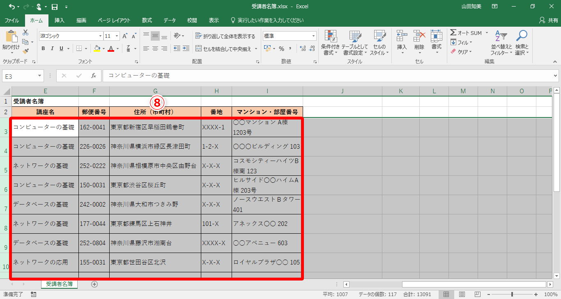Click the borders icon
The height and width of the screenshot is (299, 561).
79,48
